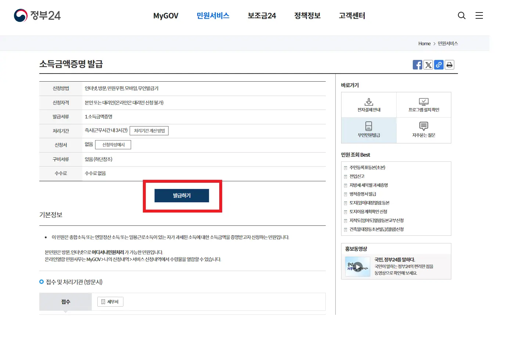The height and width of the screenshot is (360, 520).
Task: Open 지방세 세목별 과세증명 link
Action: click(x=369, y=185)
